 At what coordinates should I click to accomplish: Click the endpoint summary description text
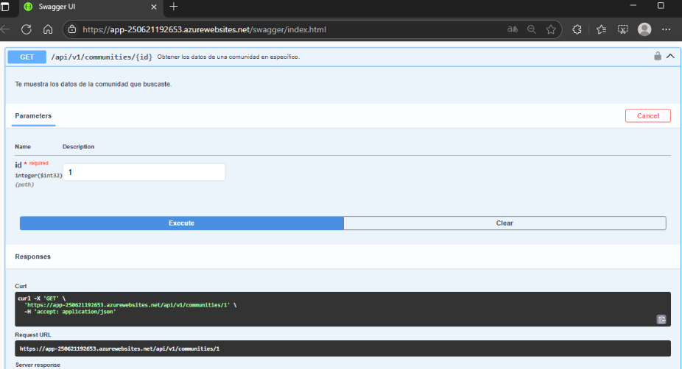point(228,57)
